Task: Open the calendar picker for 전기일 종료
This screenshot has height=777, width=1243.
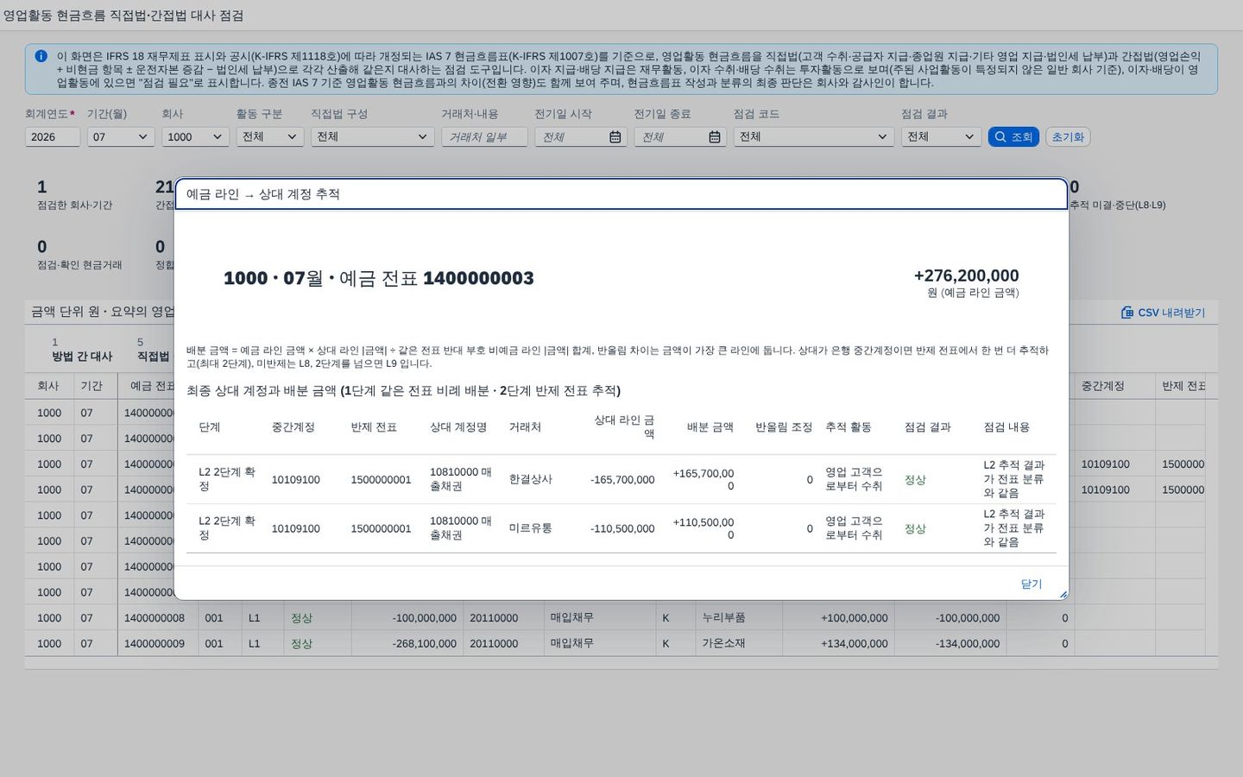Action: [714, 136]
